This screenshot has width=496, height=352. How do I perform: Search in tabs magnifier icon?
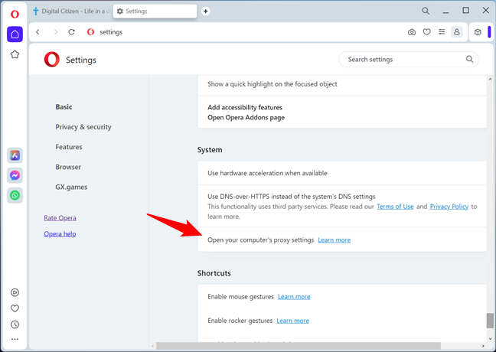tap(426, 11)
